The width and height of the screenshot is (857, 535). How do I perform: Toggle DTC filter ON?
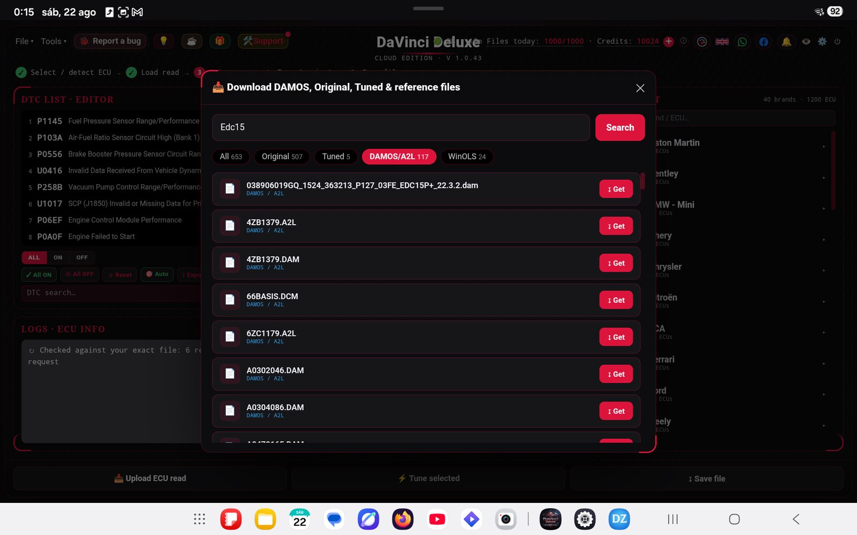(58, 257)
